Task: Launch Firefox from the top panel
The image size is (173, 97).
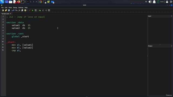Action: [19, 2]
